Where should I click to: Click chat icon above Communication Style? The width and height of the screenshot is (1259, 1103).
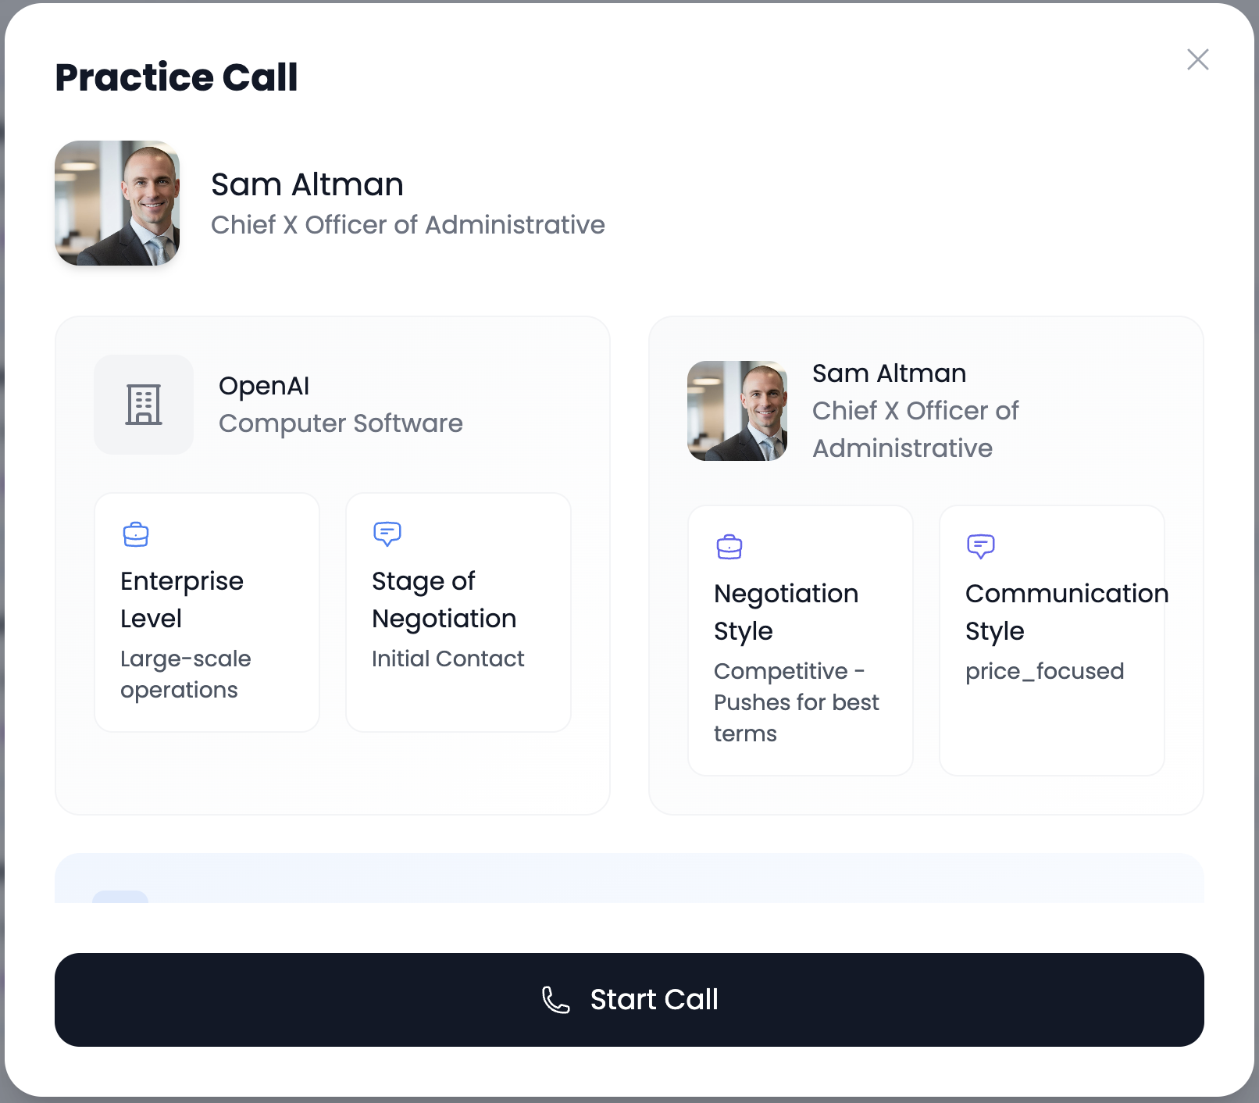click(x=981, y=547)
